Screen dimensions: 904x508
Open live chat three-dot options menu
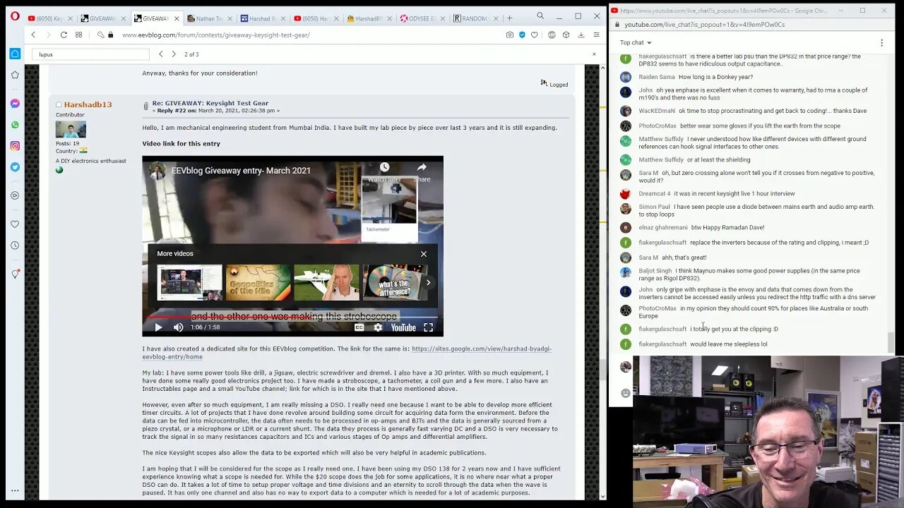[881, 43]
